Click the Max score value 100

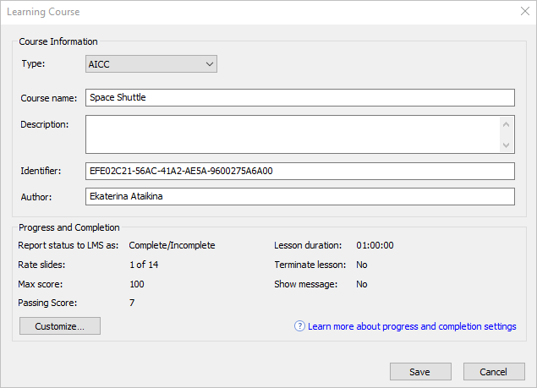click(x=137, y=284)
